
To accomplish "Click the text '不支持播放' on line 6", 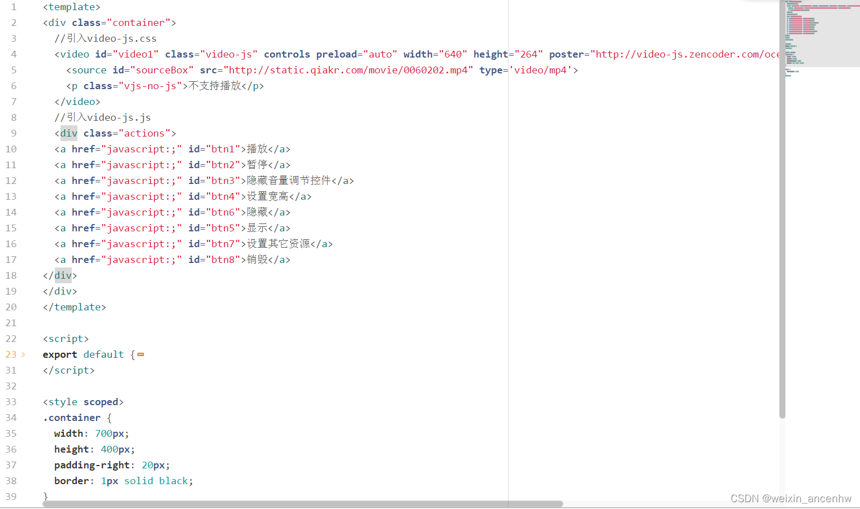I will click(215, 86).
